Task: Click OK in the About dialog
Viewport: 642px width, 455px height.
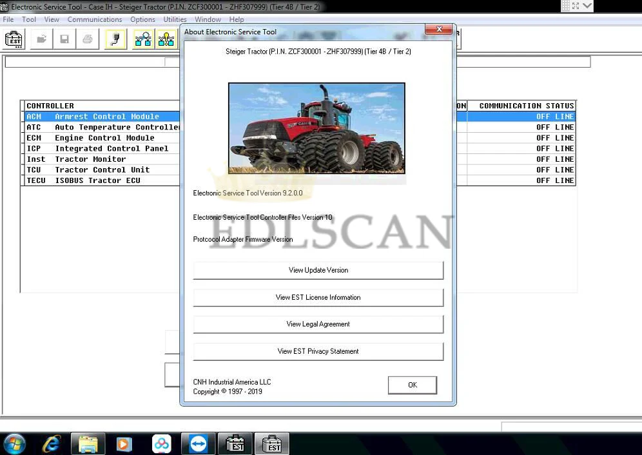Action: click(413, 385)
